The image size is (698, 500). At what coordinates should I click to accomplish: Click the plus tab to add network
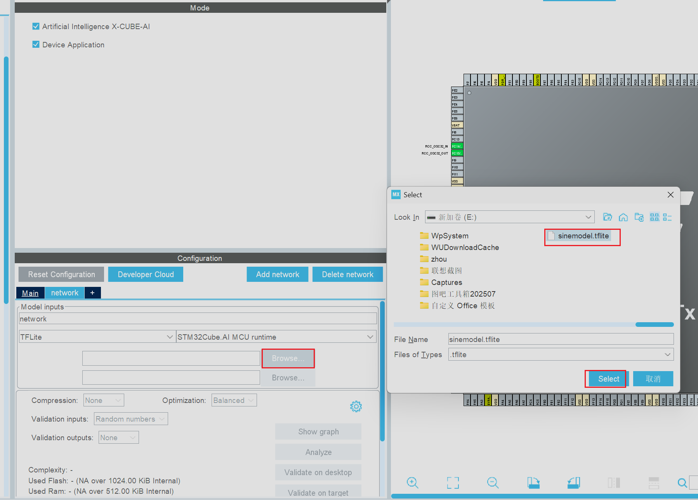point(92,293)
